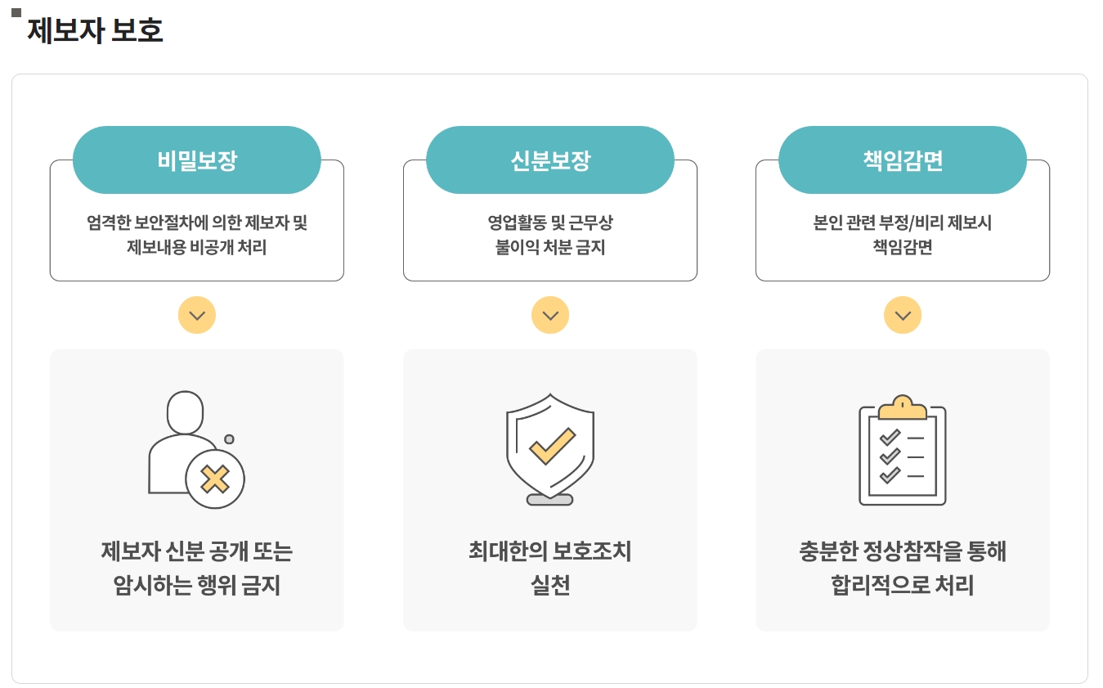Click the 제보자 보호 heading
The width and height of the screenshot is (1103, 688).
pyautogui.click(x=96, y=30)
